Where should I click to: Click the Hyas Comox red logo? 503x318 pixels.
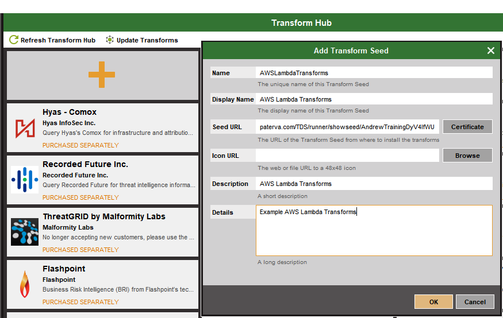point(25,128)
